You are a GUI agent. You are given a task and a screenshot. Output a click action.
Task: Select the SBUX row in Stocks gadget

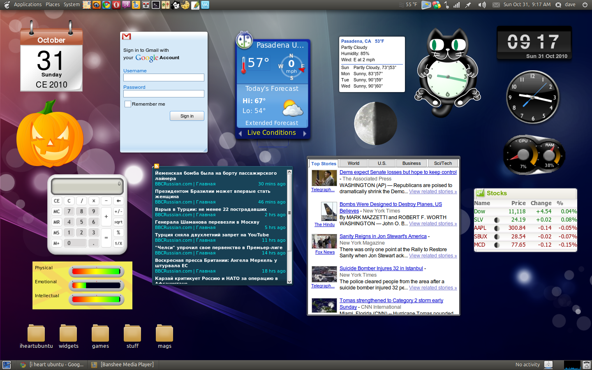525,236
